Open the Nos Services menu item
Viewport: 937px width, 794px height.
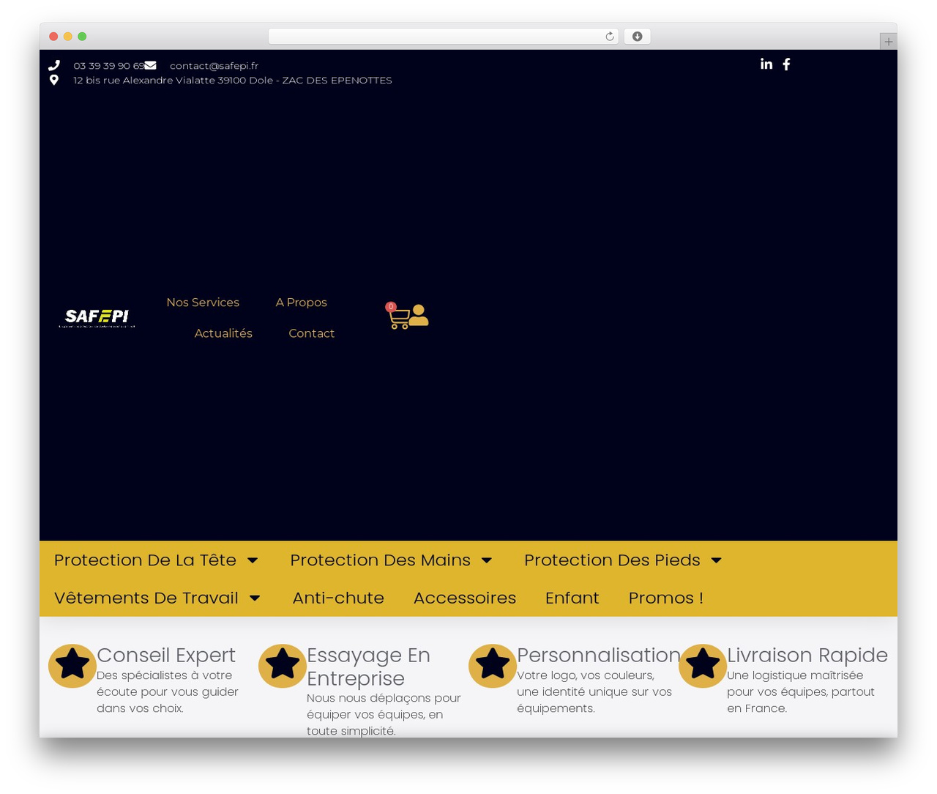(x=203, y=303)
